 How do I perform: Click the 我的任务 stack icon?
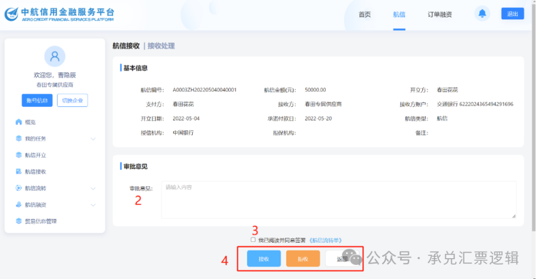pyautogui.click(x=19, y=138)
